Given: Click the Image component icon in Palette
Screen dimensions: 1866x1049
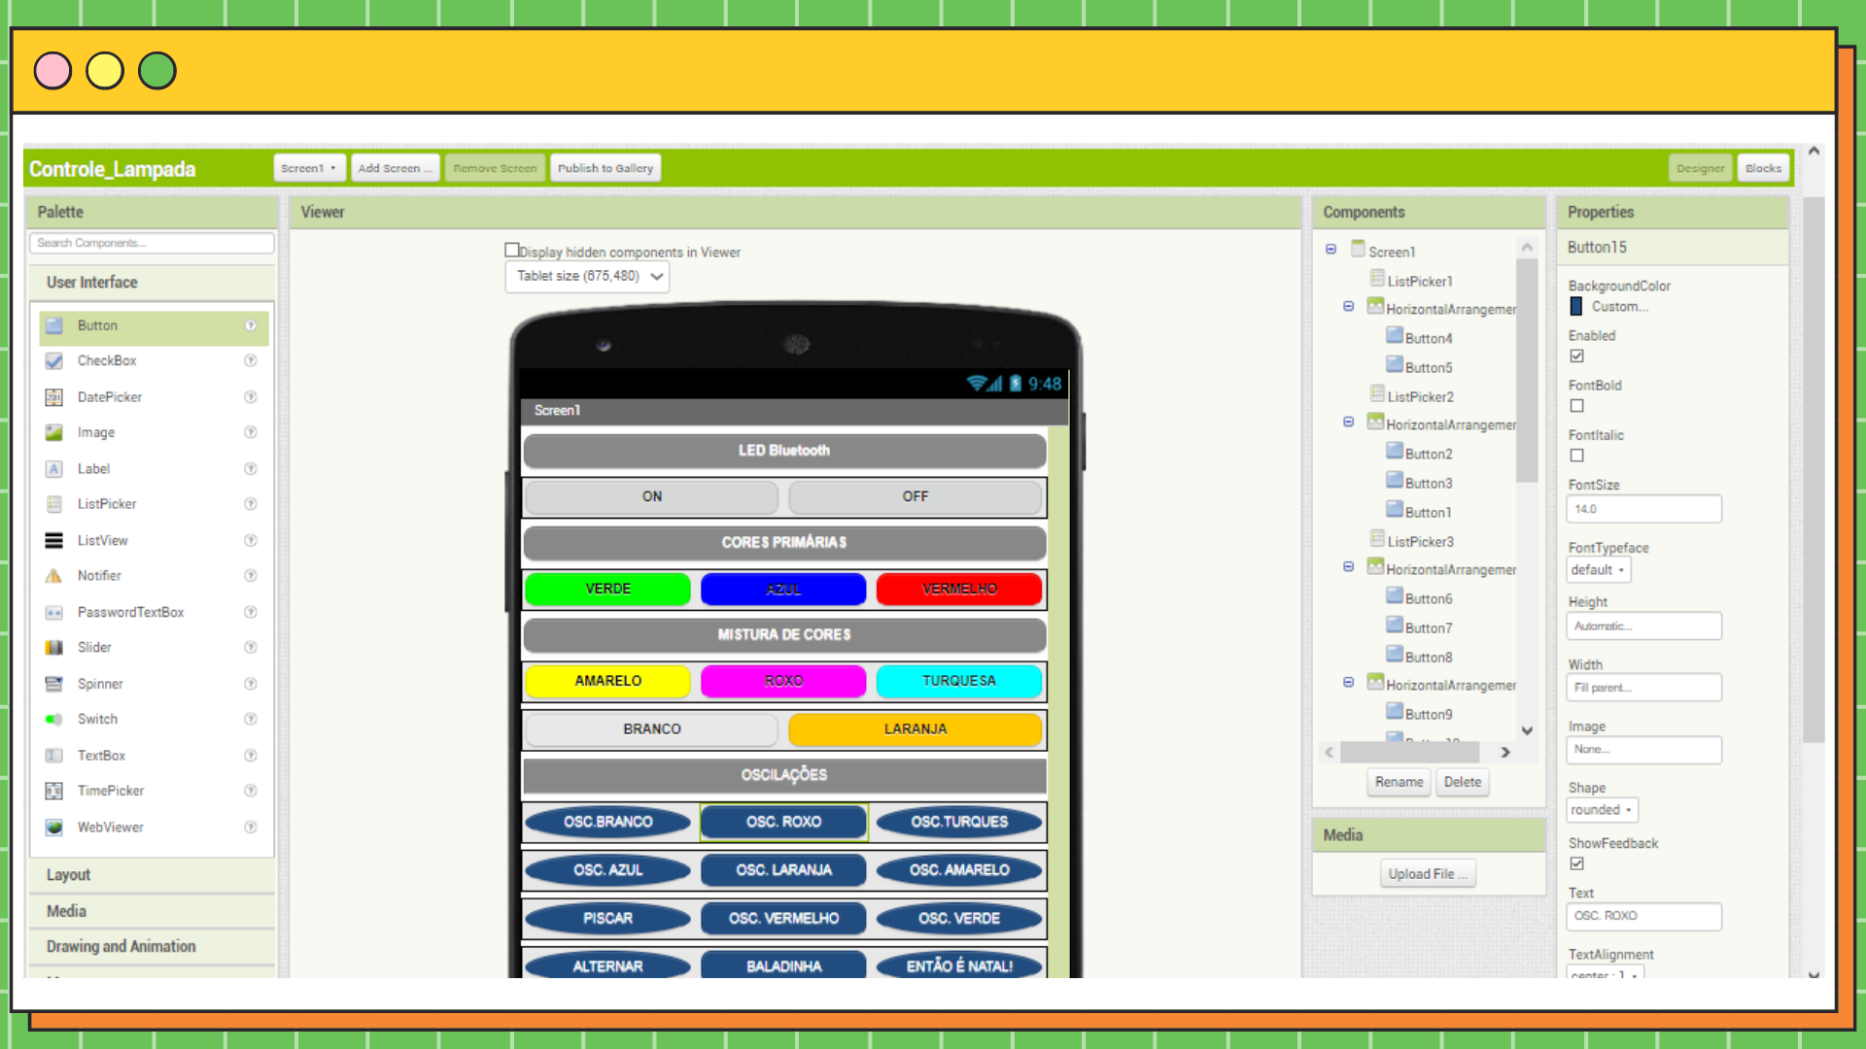Looking at the screenshot, I should 54,433.
